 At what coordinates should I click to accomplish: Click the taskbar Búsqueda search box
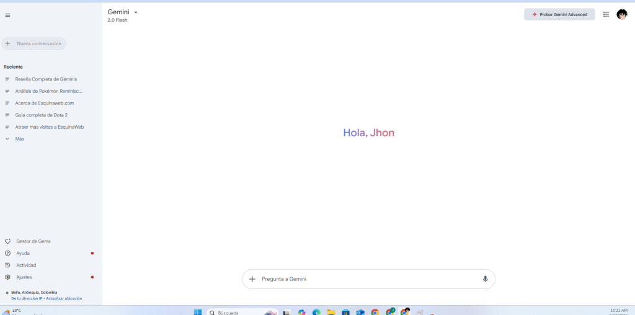point(242,312)
